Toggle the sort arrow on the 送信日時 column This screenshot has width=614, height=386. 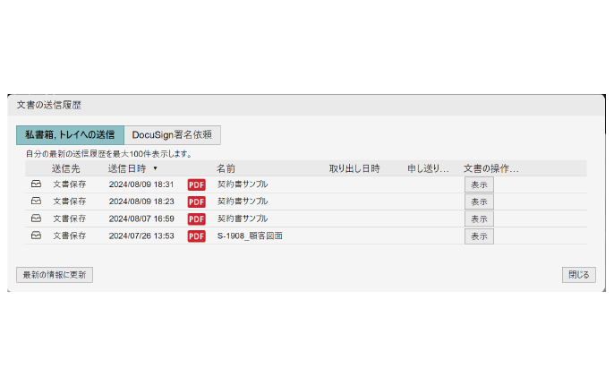[155, 167]
